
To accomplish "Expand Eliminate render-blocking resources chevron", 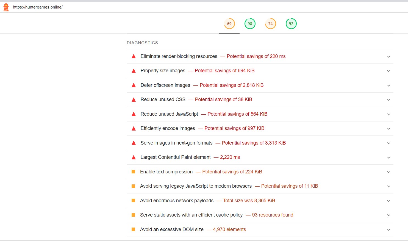I will point(388,57).
